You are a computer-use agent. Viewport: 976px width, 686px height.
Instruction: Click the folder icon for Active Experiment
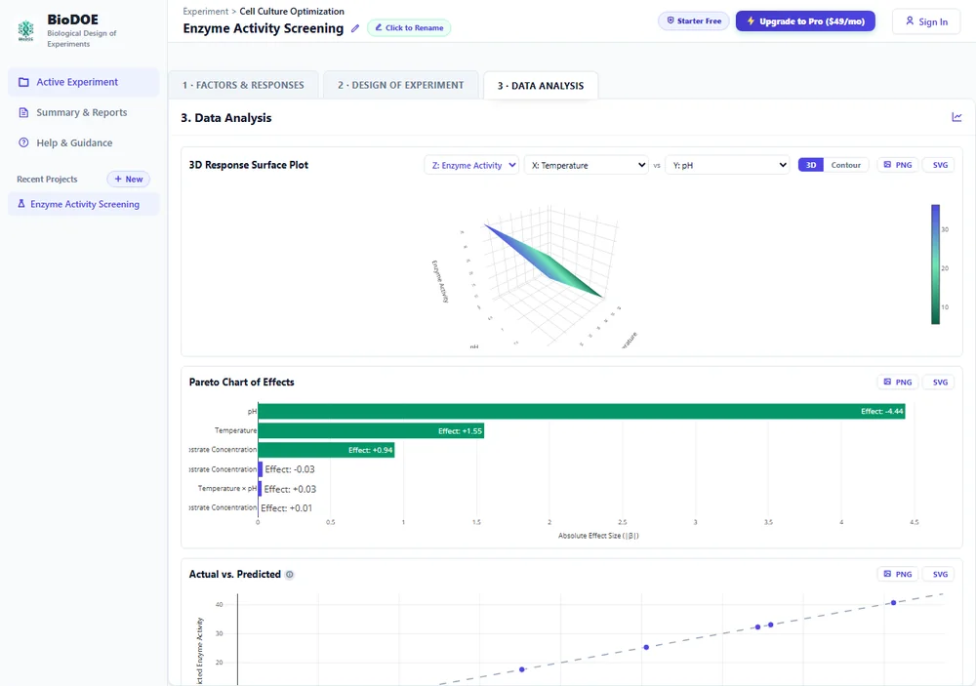coord(23,82)
